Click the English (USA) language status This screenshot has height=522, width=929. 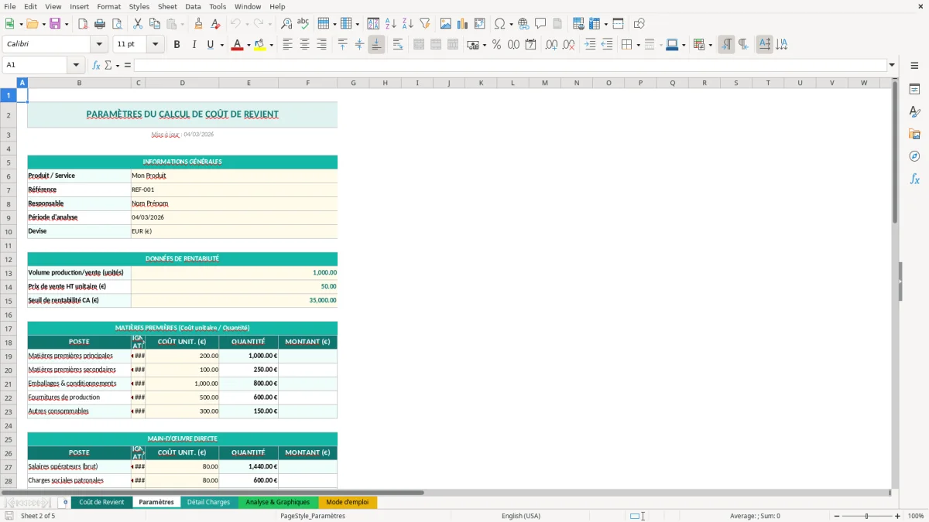521,516
